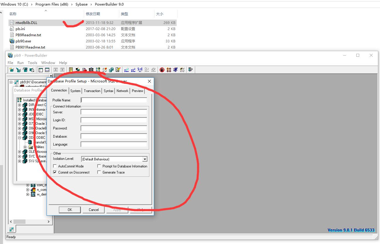
Task: Switch to the System tab
Action: coord(75,91)
